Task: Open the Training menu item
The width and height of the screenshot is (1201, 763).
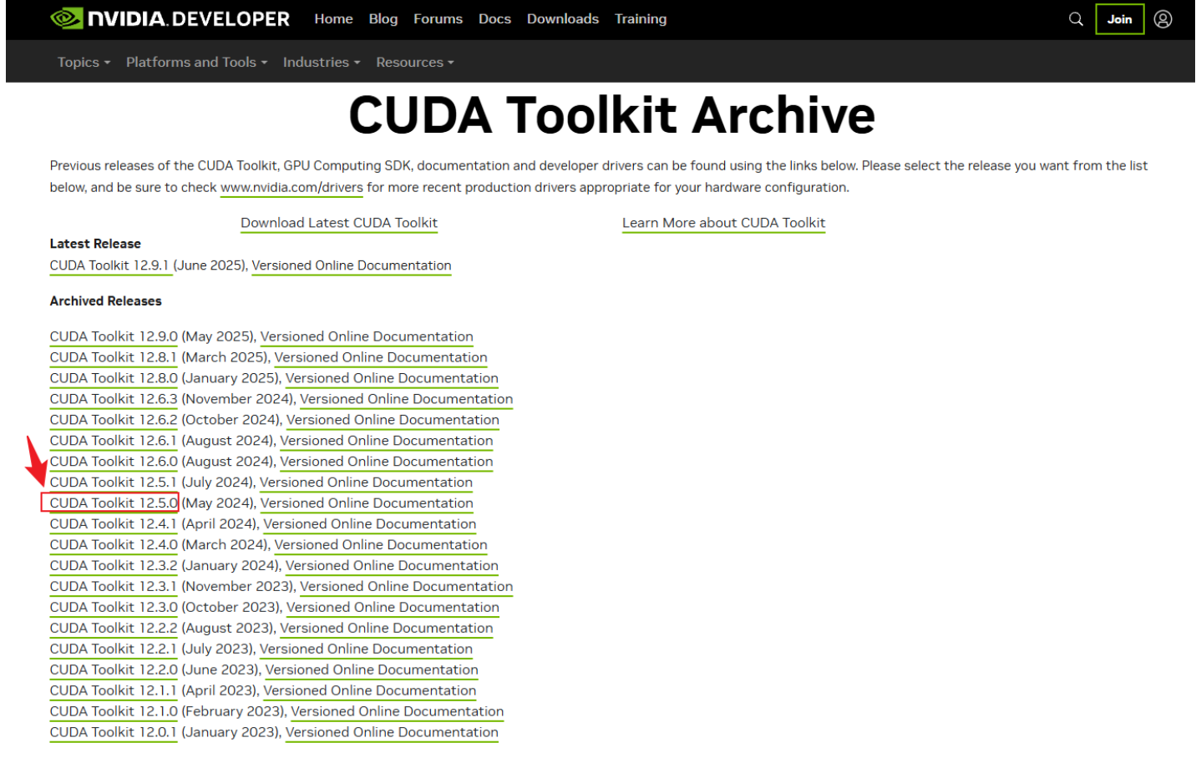Action: [640, 18]
